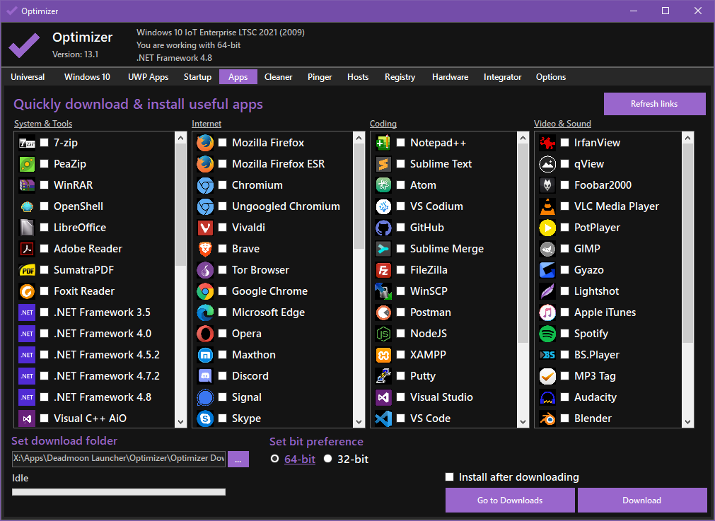Click the VLC Media Player cone icon
This screenshot has height=521, width=715.
click(547, 206)
